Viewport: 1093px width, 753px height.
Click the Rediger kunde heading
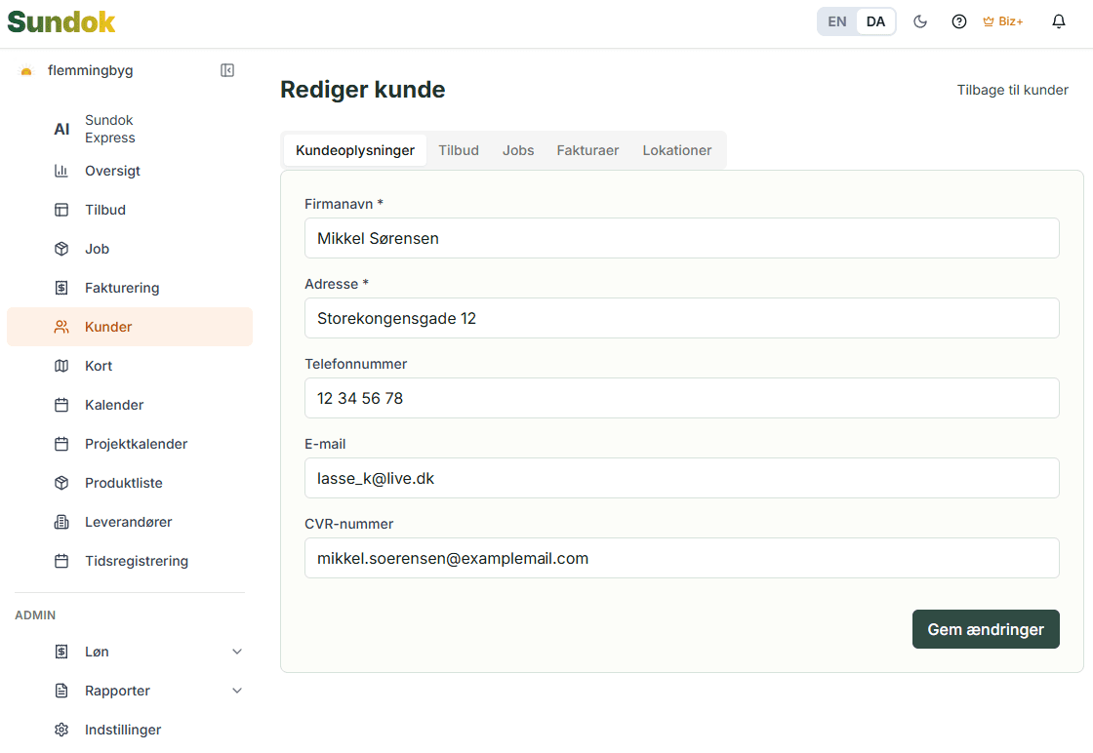click(362, 89)
